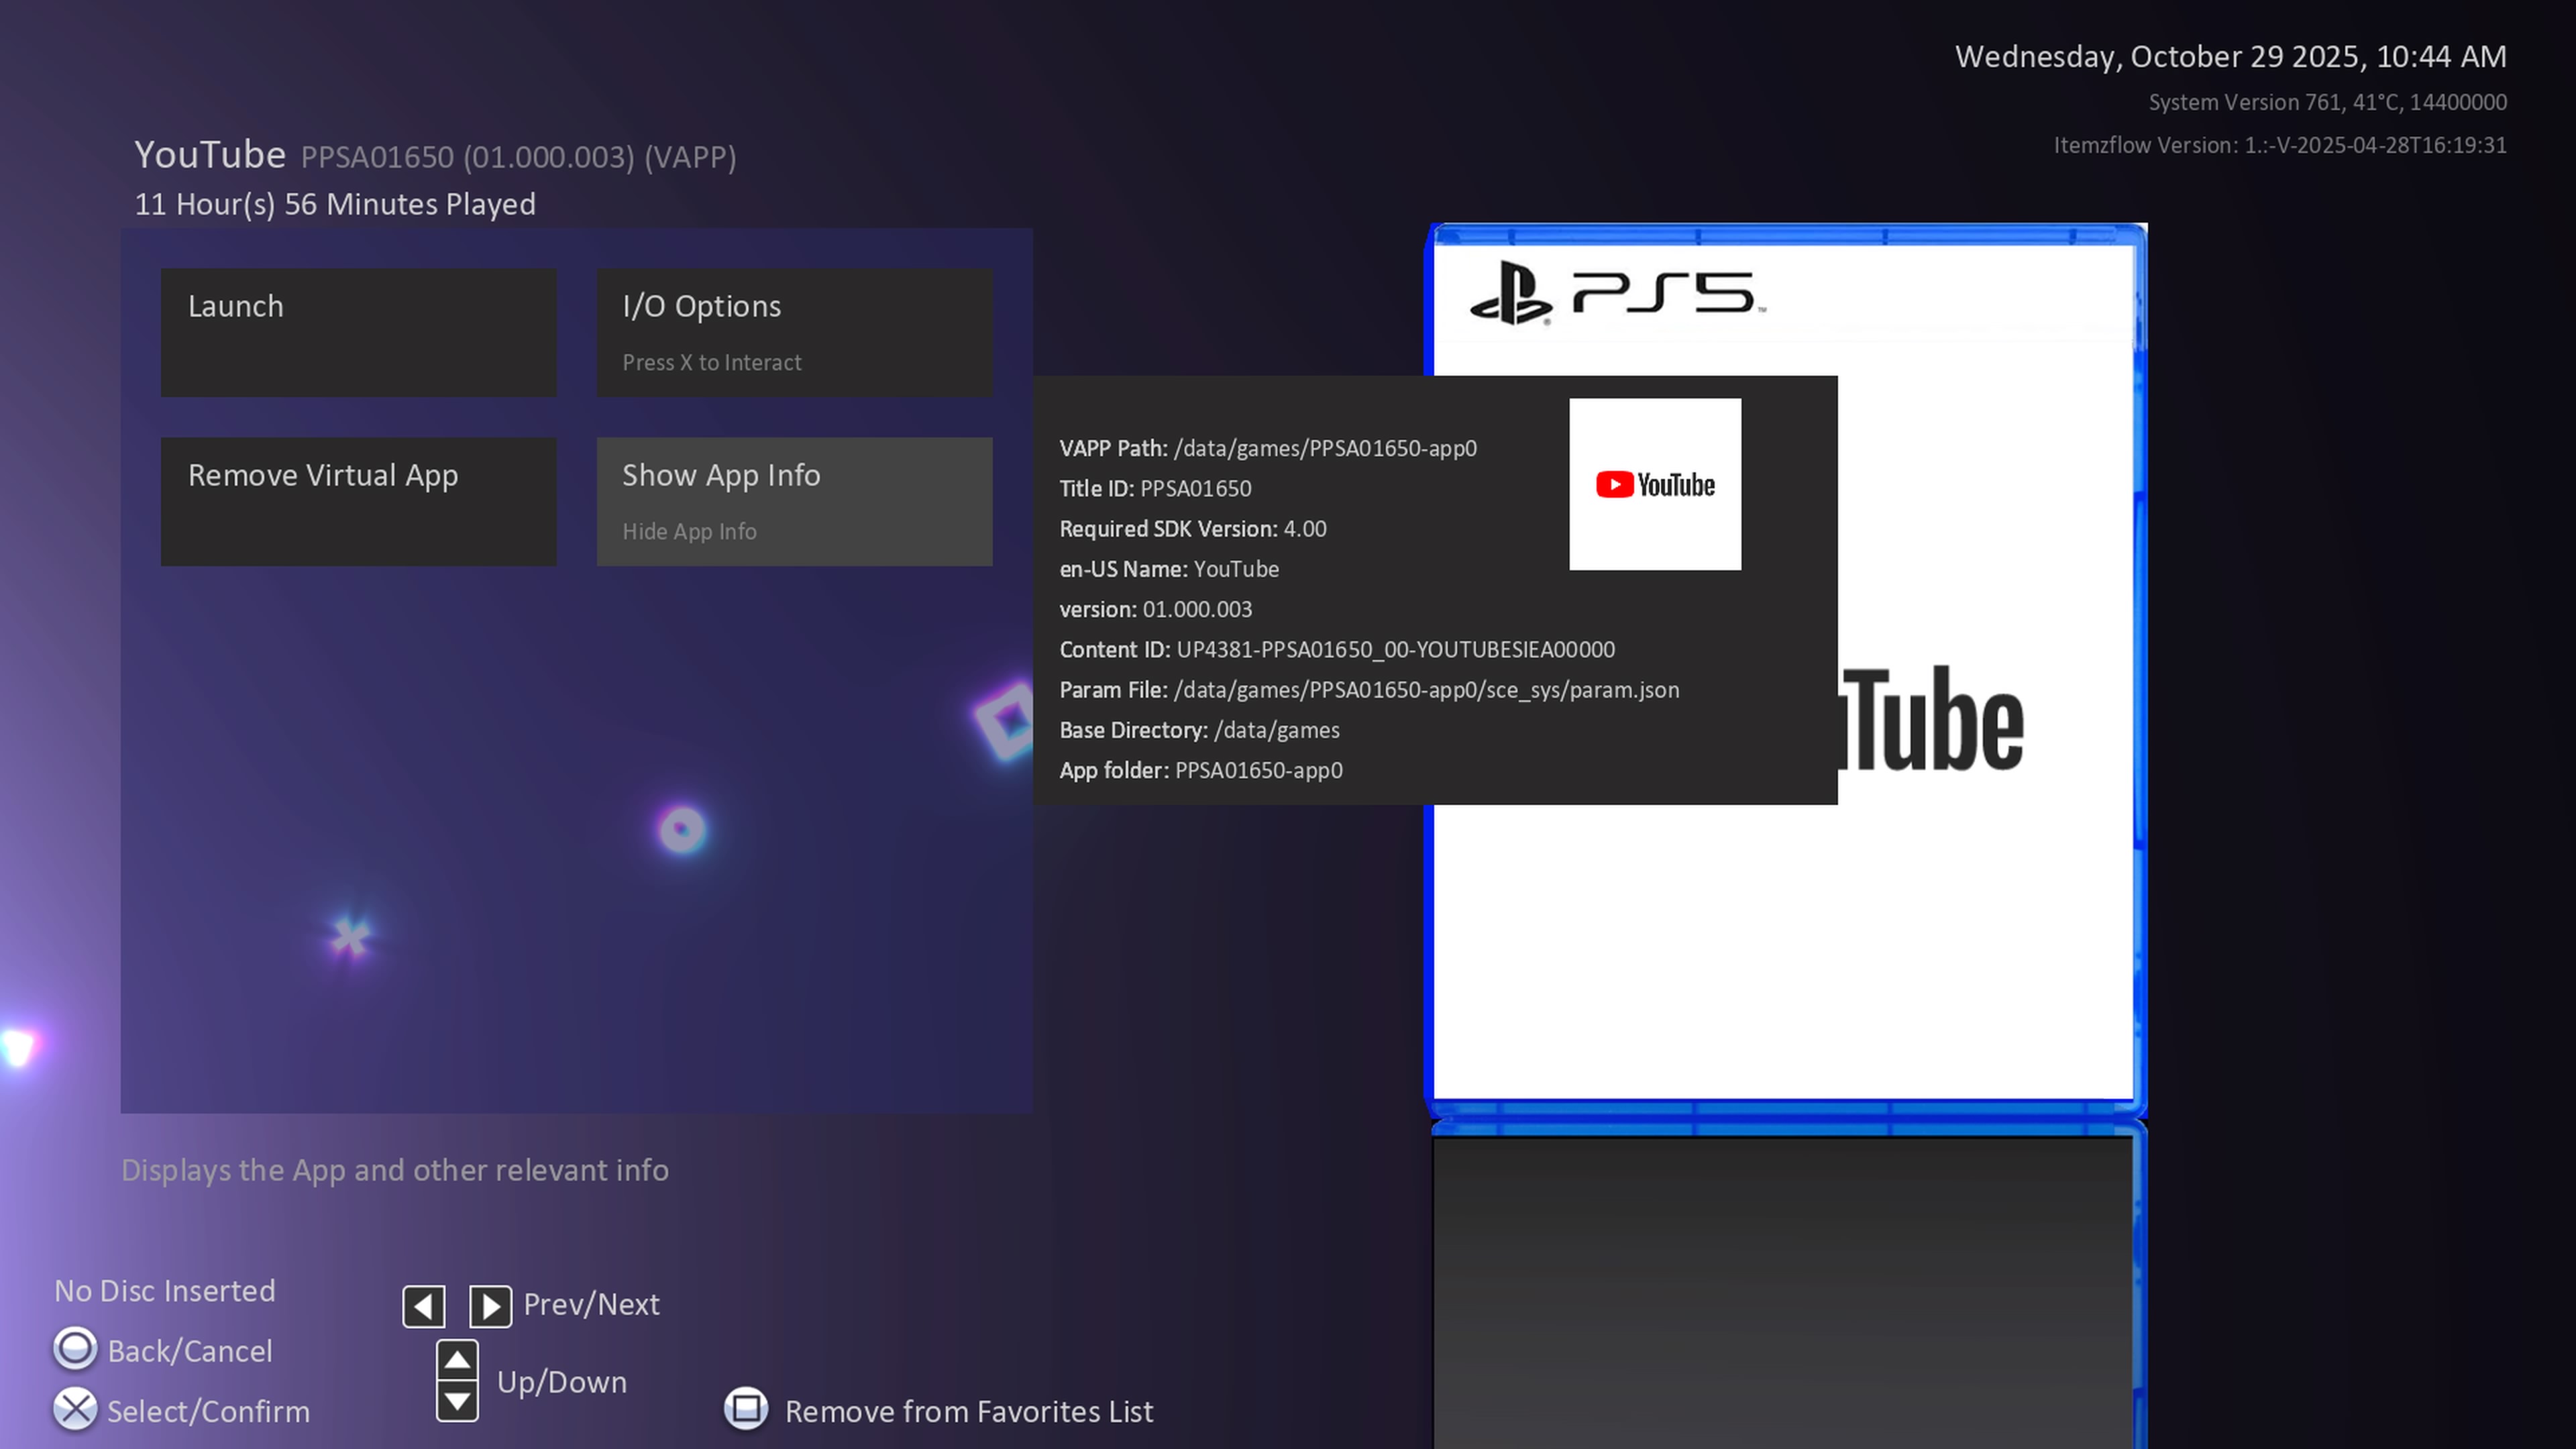2576x1449 pixels.
Task: Click the 'Displays the App and other relevant info' description
Action: coord(395,1170)
